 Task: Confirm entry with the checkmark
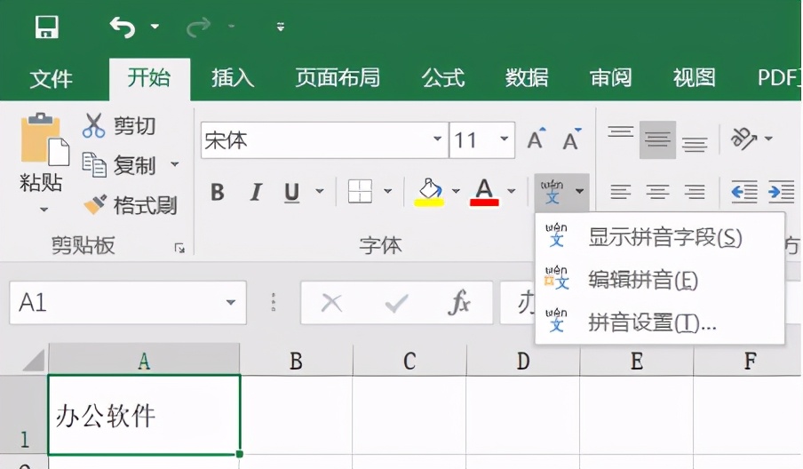[397, 303]
